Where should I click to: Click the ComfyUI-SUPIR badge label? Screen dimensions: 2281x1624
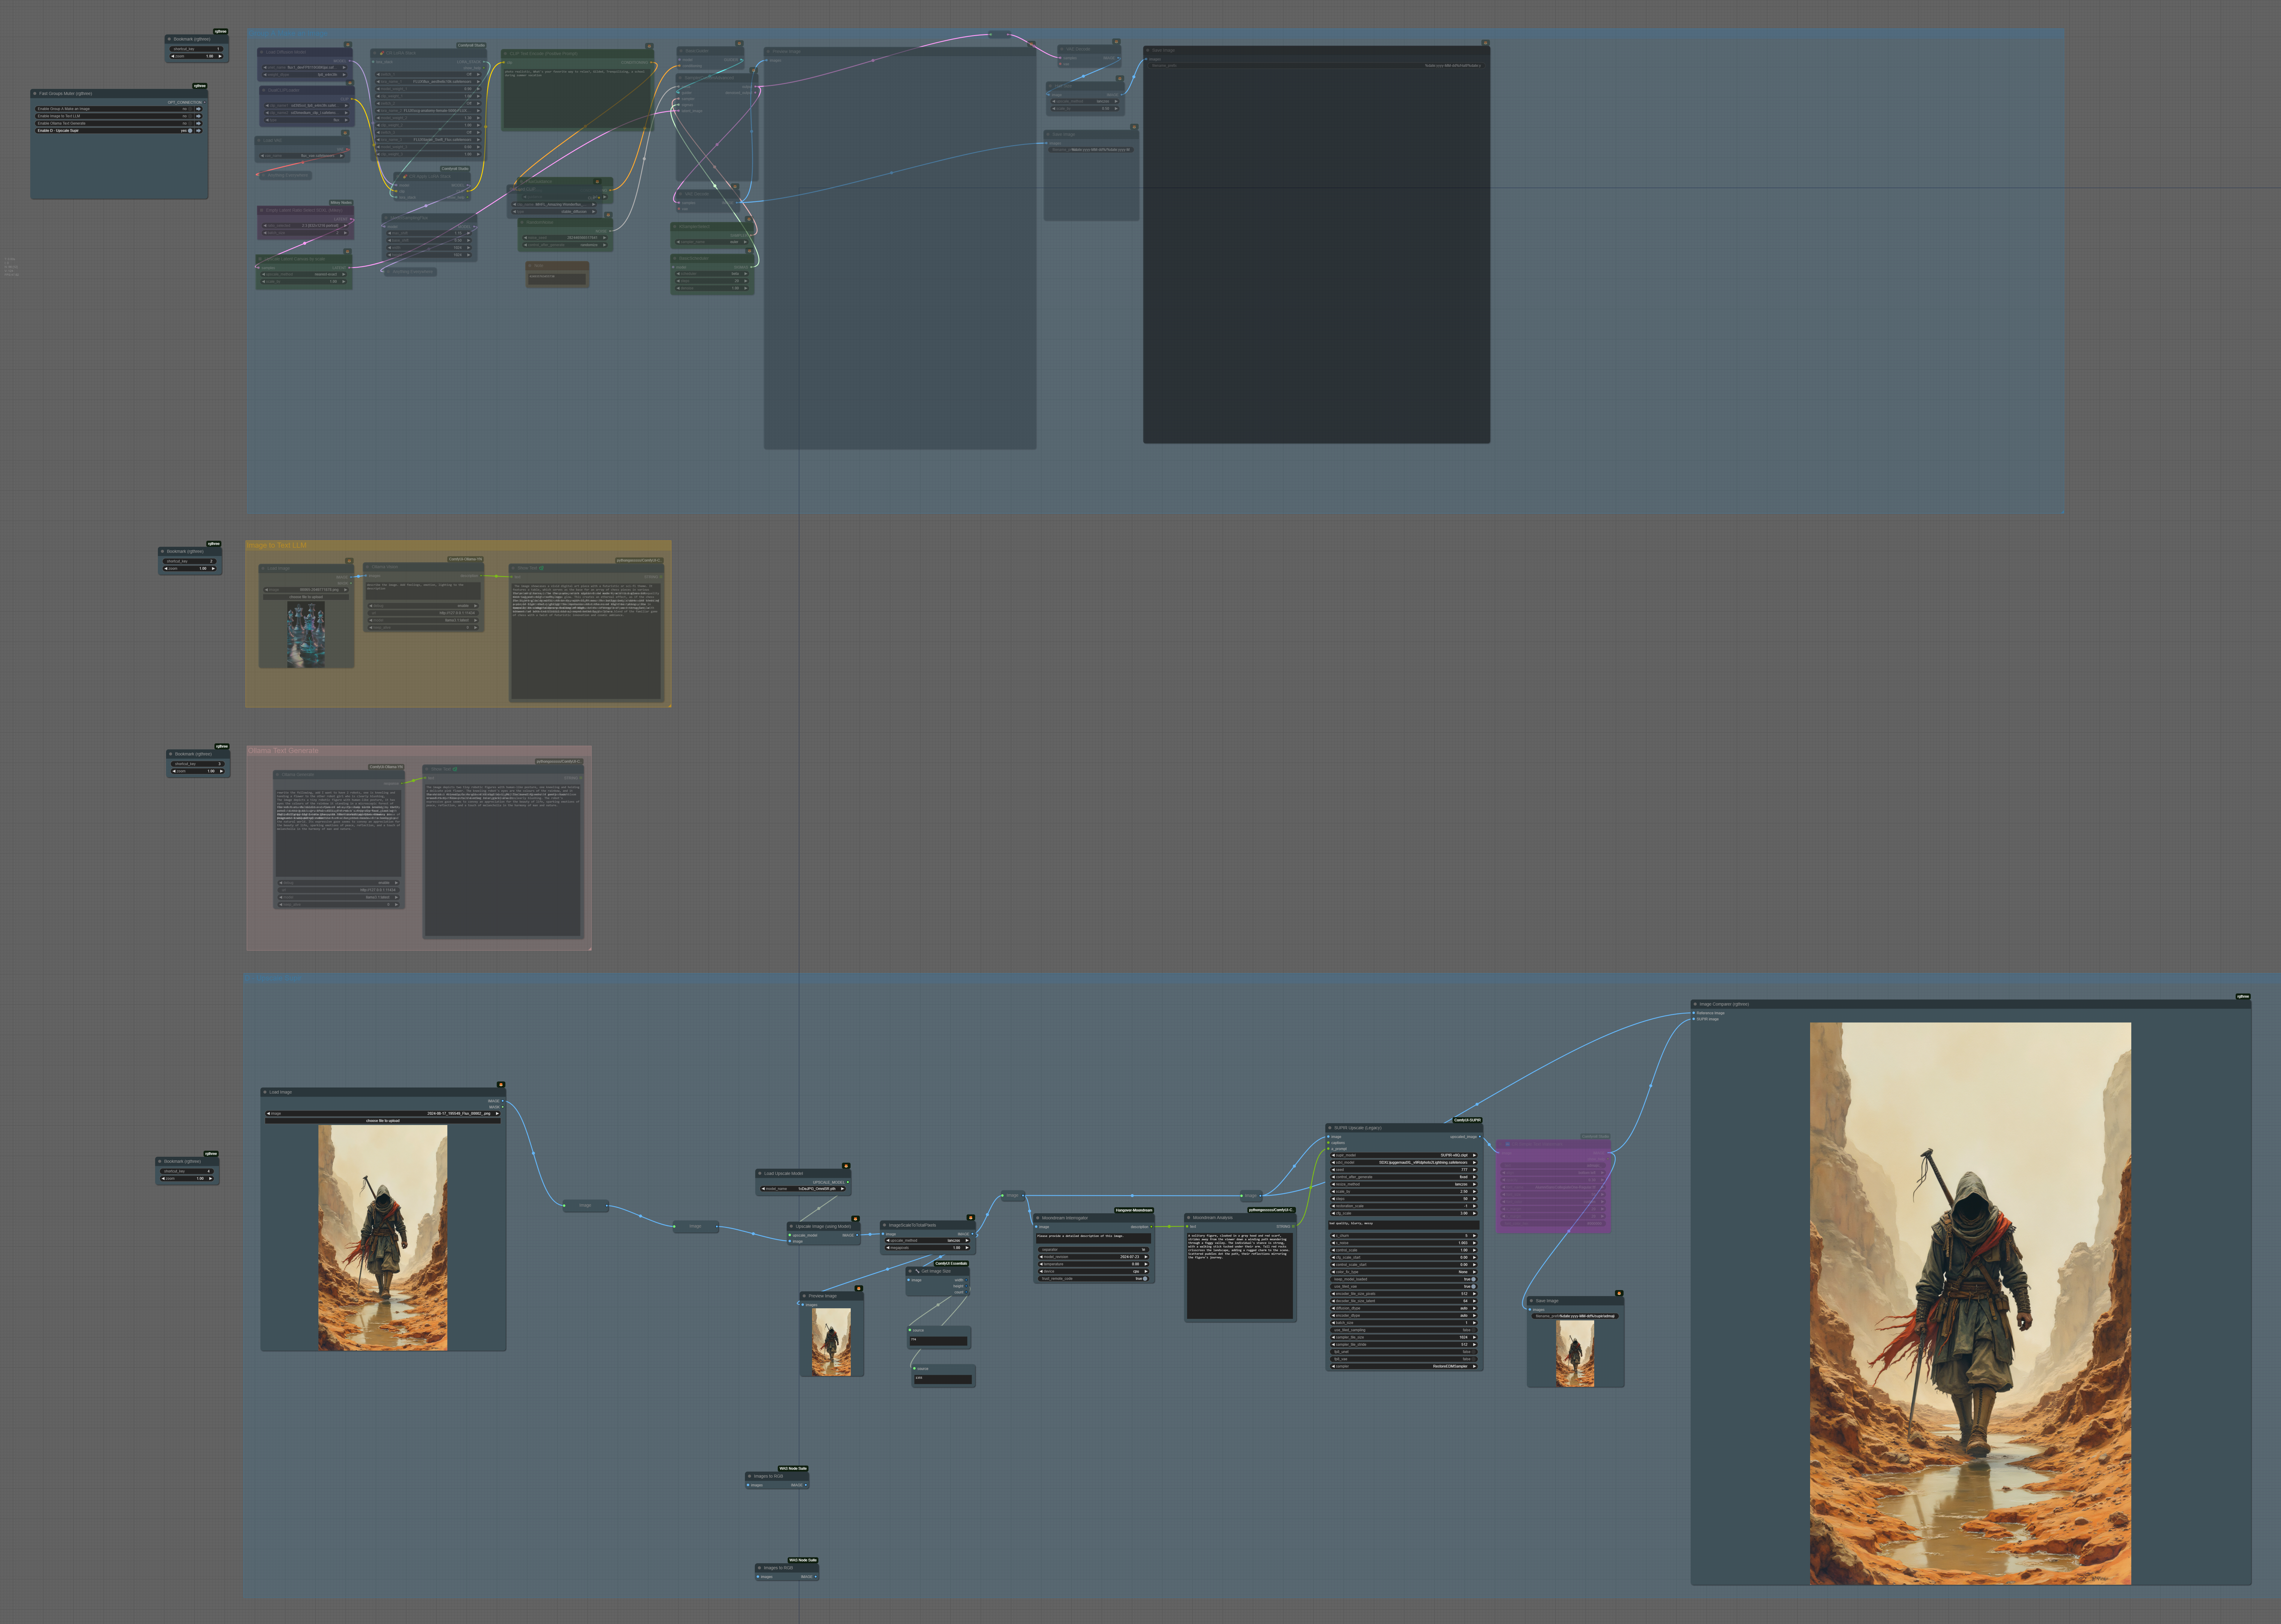tap(1467, 1120)
